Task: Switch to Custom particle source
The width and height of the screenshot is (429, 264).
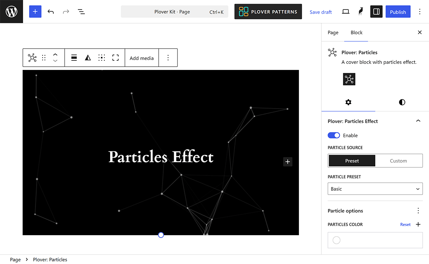Action: 398,161
